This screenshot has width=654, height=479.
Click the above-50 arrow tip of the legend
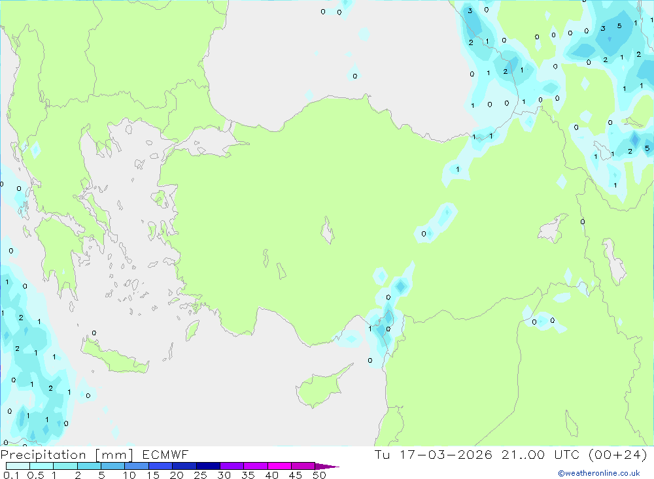click(x=327, y=467)
